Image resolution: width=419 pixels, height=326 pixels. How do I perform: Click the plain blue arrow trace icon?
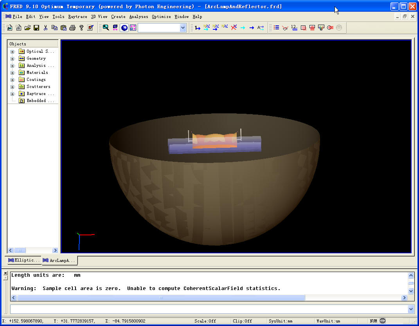(252, 27)
